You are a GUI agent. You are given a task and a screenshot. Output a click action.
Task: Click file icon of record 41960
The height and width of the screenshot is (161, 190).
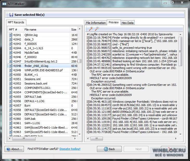tap(11, 119)
